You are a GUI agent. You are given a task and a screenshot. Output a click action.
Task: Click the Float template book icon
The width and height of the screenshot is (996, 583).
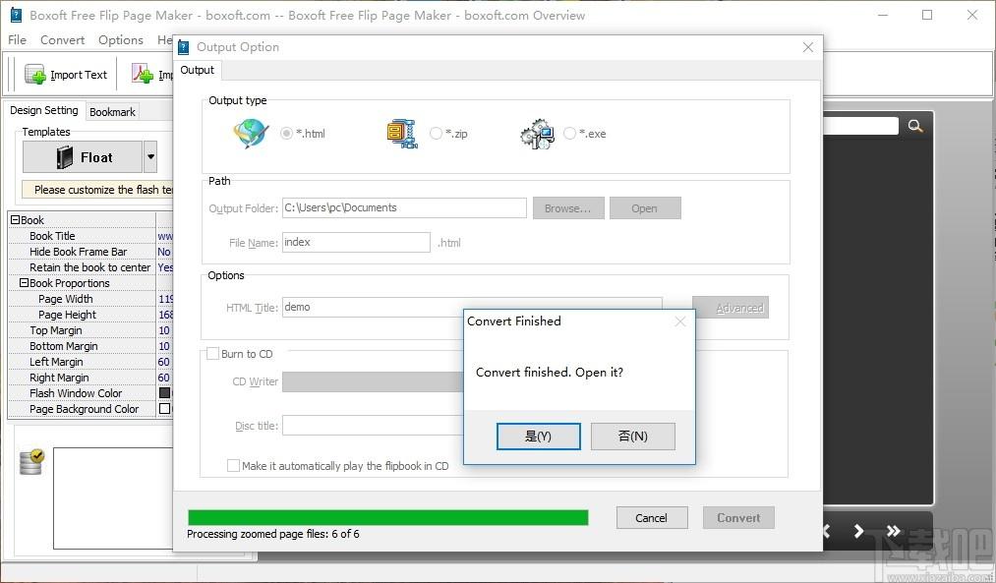point(65,157)
